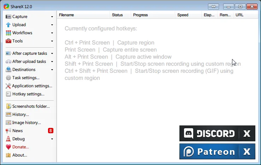Expand the After upload tasks arrow
Viewport: 261px width, 165px height.
pyautogui.click(x=52, y=62)
